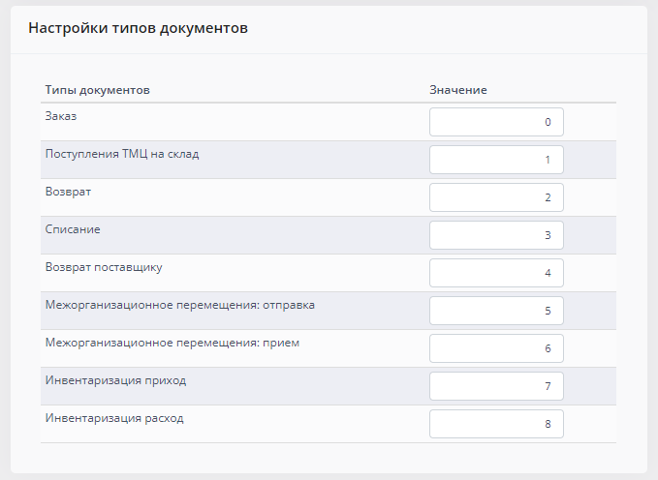Viewport: 658px width, 480px height.
Task: Click the Значение column header
Action: (457, 90)
